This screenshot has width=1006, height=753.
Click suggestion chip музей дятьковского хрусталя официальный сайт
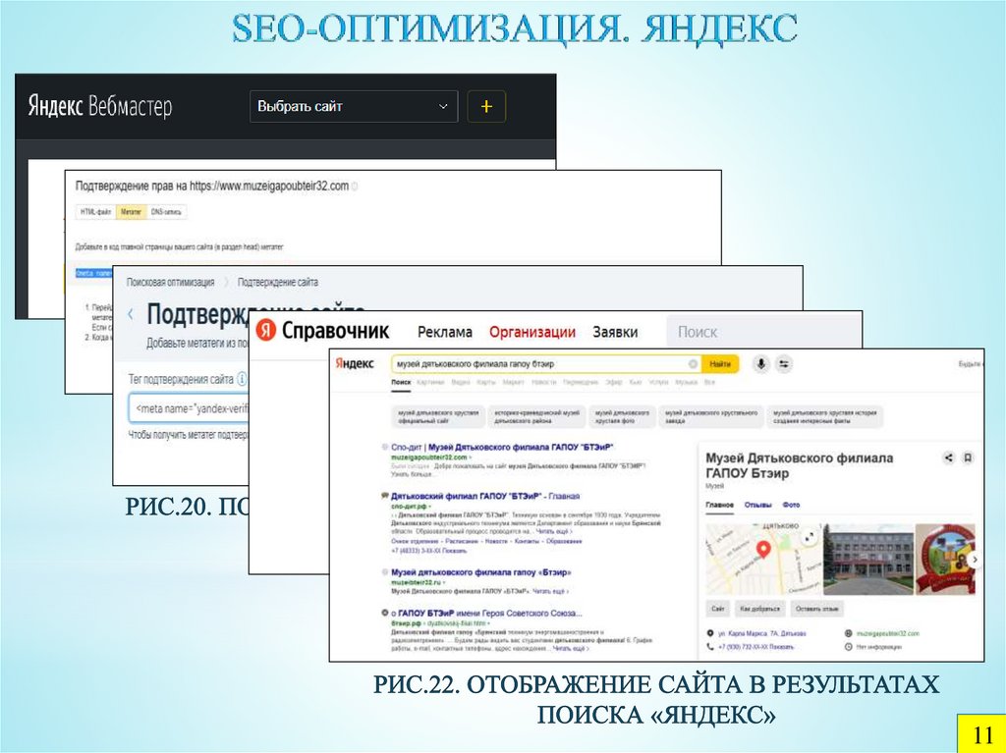click(x=437, y=417)
